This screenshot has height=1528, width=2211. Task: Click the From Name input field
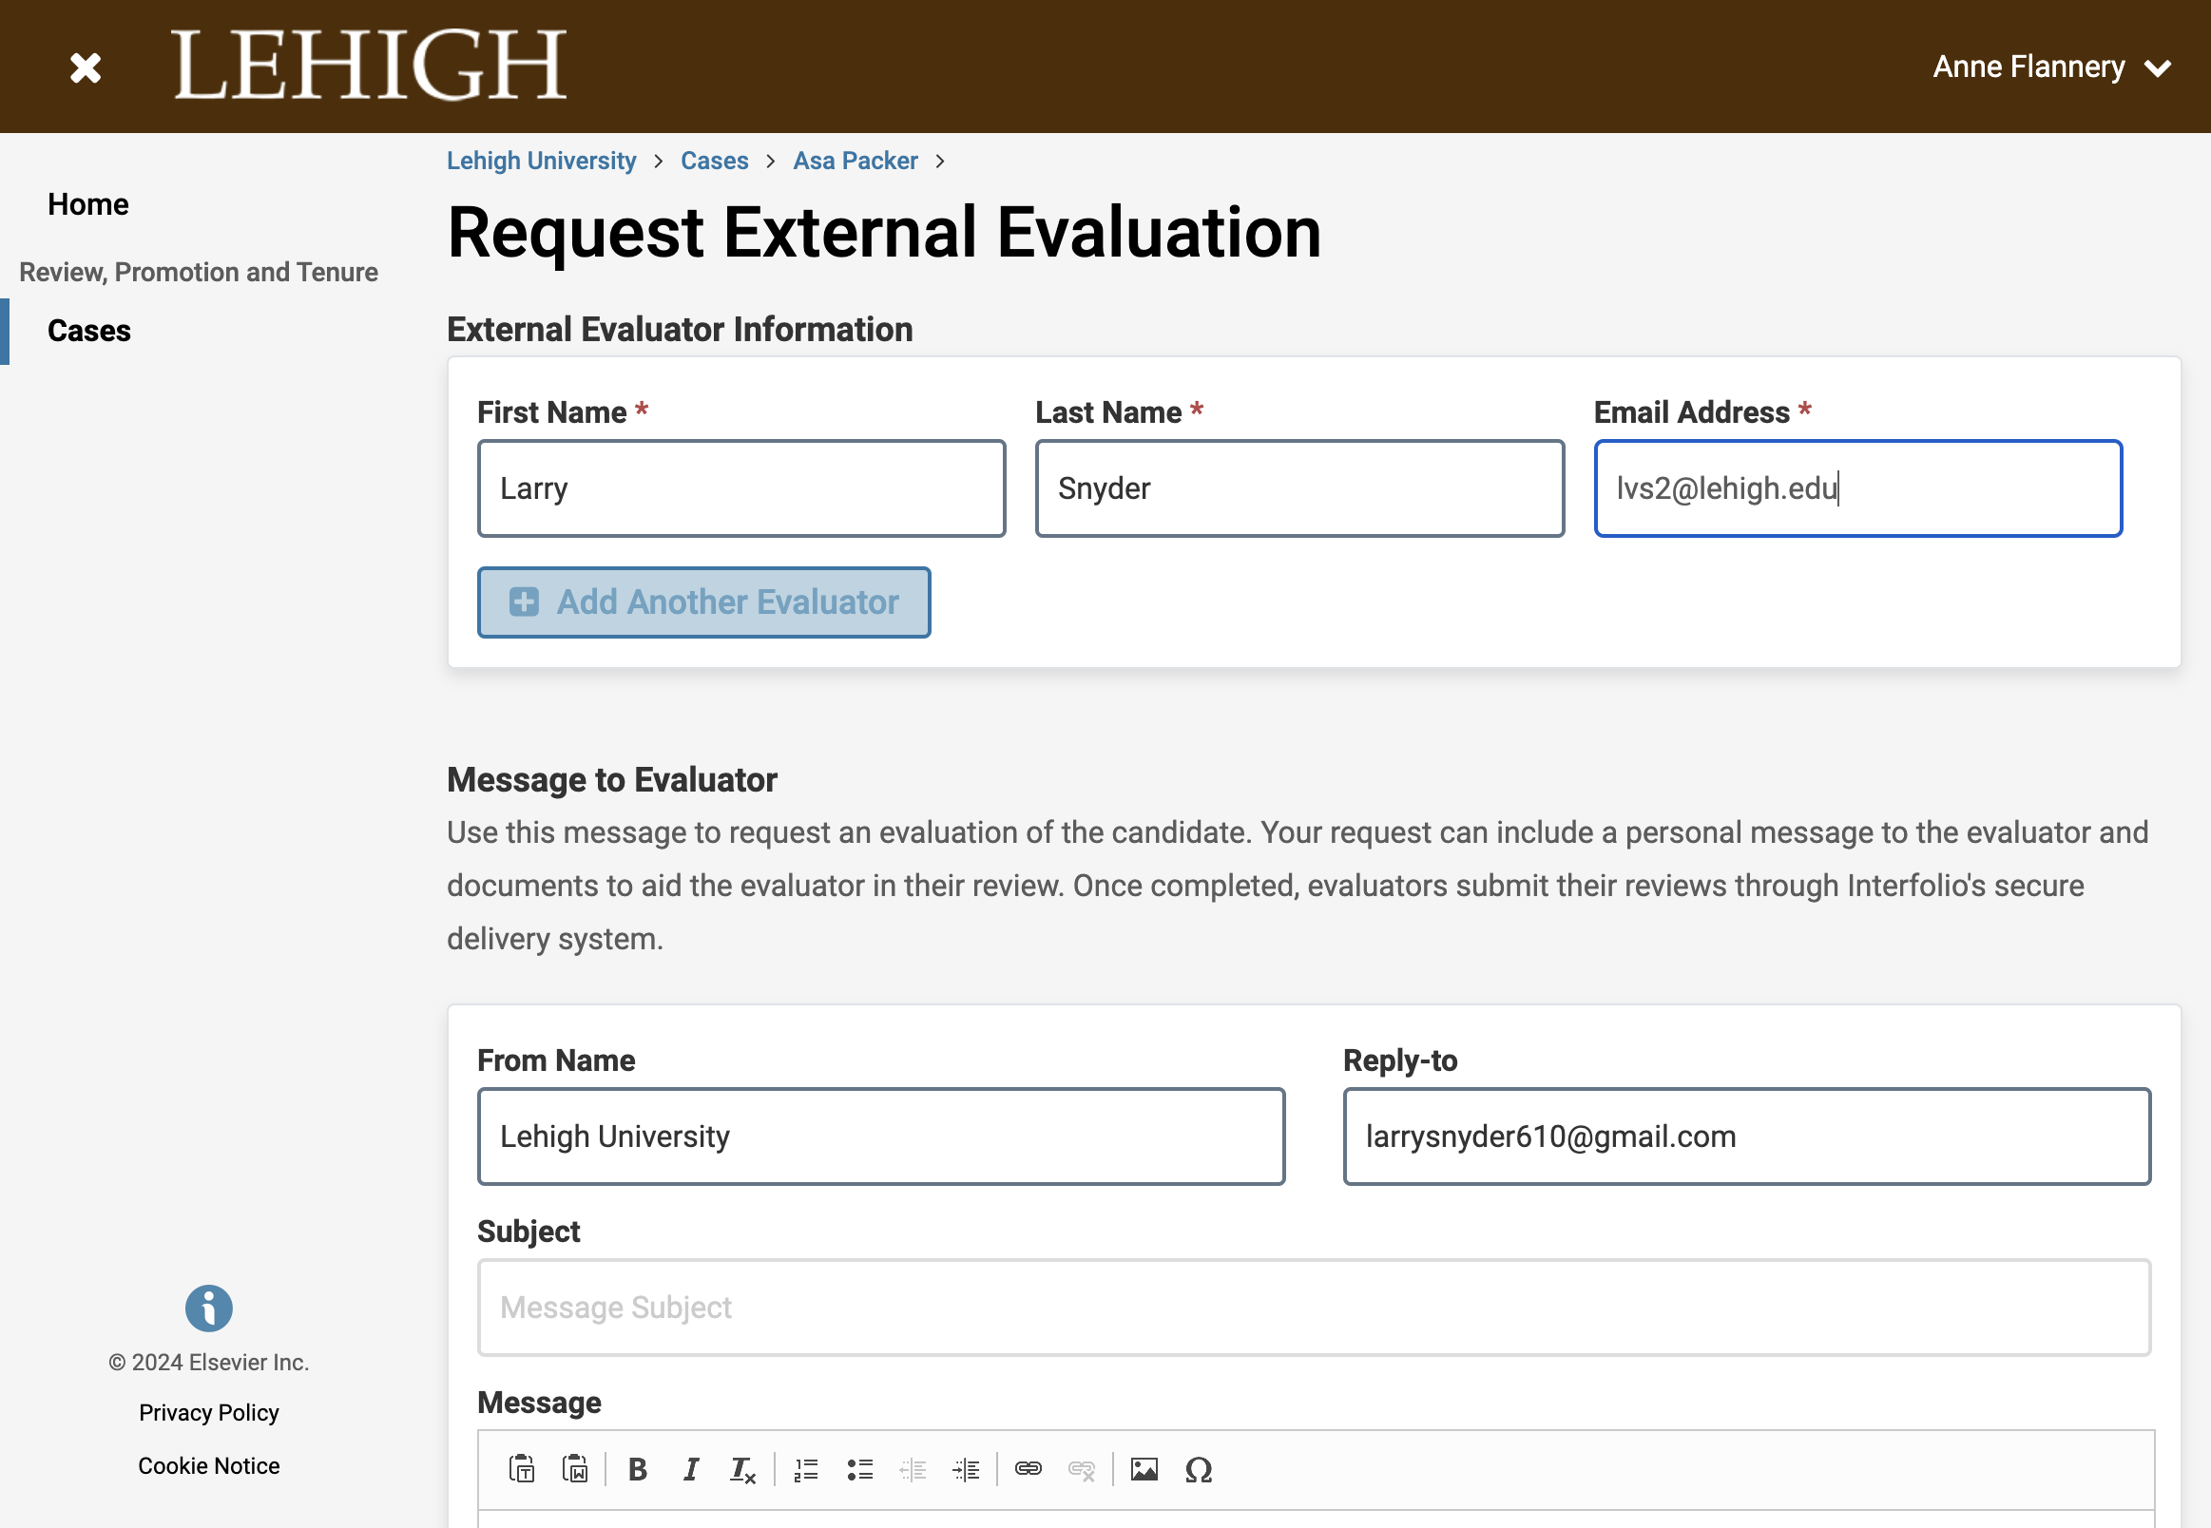(x=881, y=1136)
